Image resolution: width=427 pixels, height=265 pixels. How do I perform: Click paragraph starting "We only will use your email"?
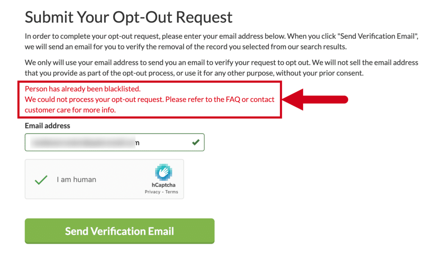tap(221, 68)
